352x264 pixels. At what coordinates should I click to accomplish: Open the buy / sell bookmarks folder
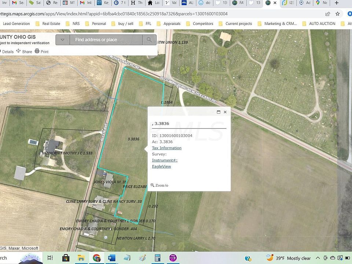pyautogui.click(x=122, y=23)
